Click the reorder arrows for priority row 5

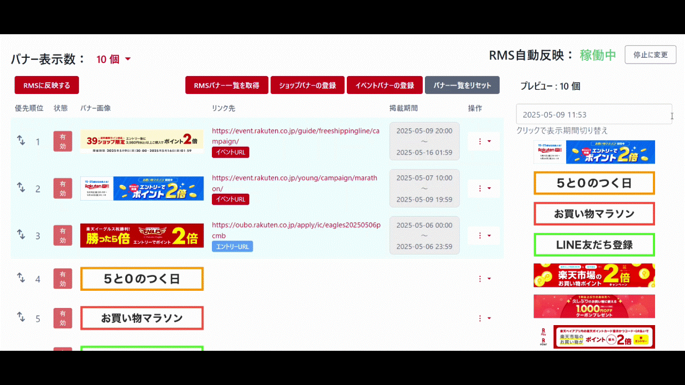pyautogui.click(x=21, y=317)
